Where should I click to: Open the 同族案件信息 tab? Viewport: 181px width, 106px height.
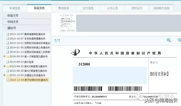click(x=161, y=8)
